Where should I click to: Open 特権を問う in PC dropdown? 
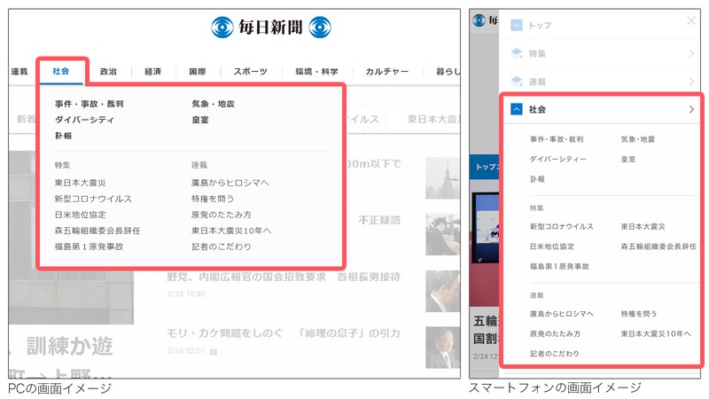tap(213, 199)
